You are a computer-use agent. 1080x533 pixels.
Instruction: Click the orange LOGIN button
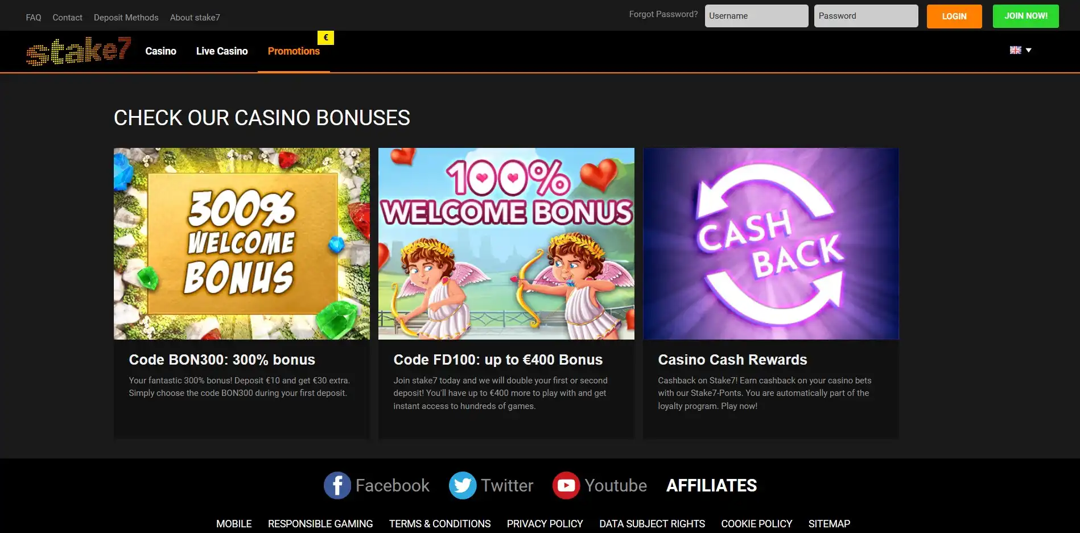click(x=954, y=16)
